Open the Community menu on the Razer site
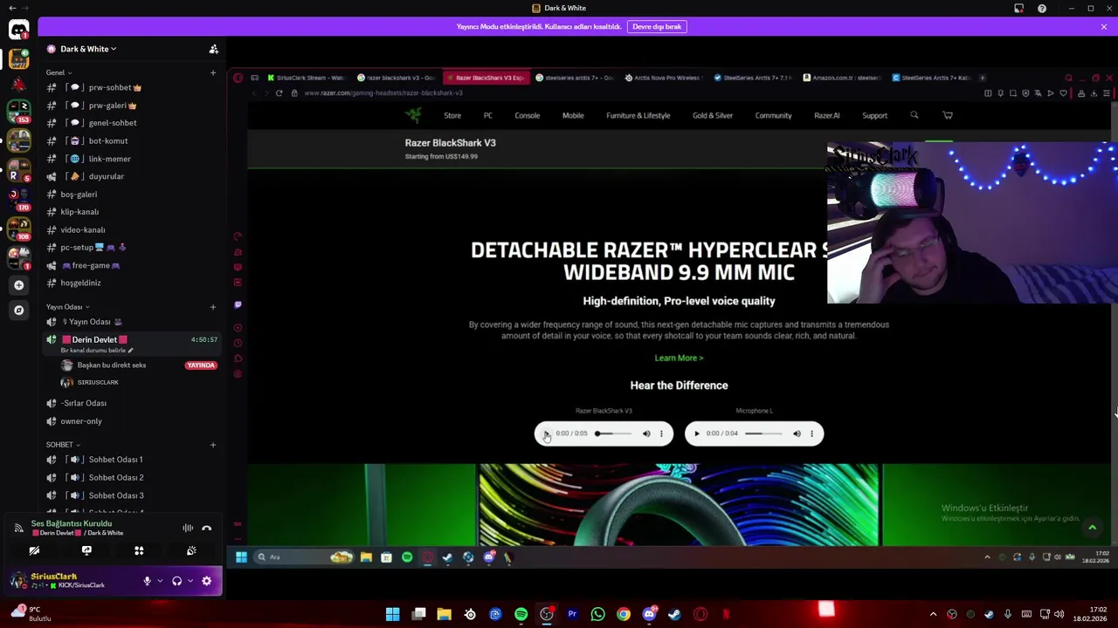 (x=773, y=115)
